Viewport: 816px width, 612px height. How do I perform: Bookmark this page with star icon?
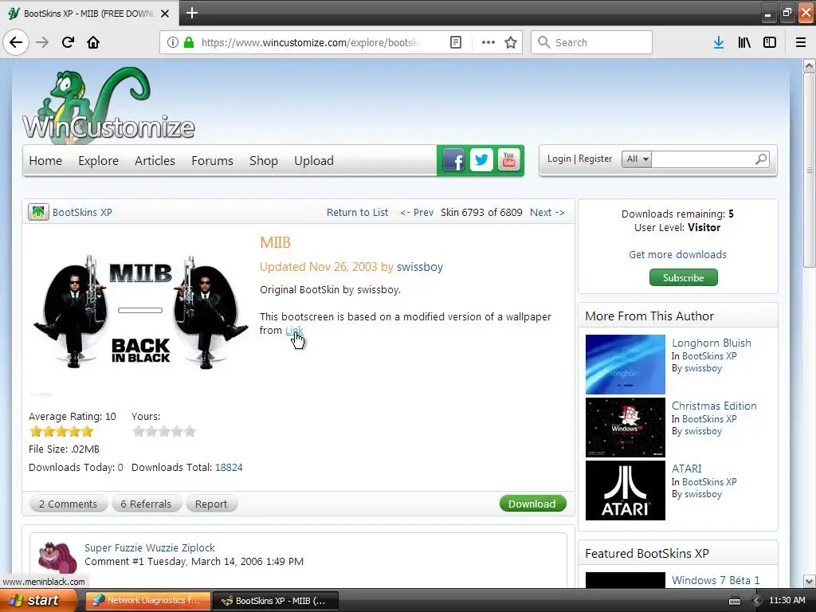511,42
